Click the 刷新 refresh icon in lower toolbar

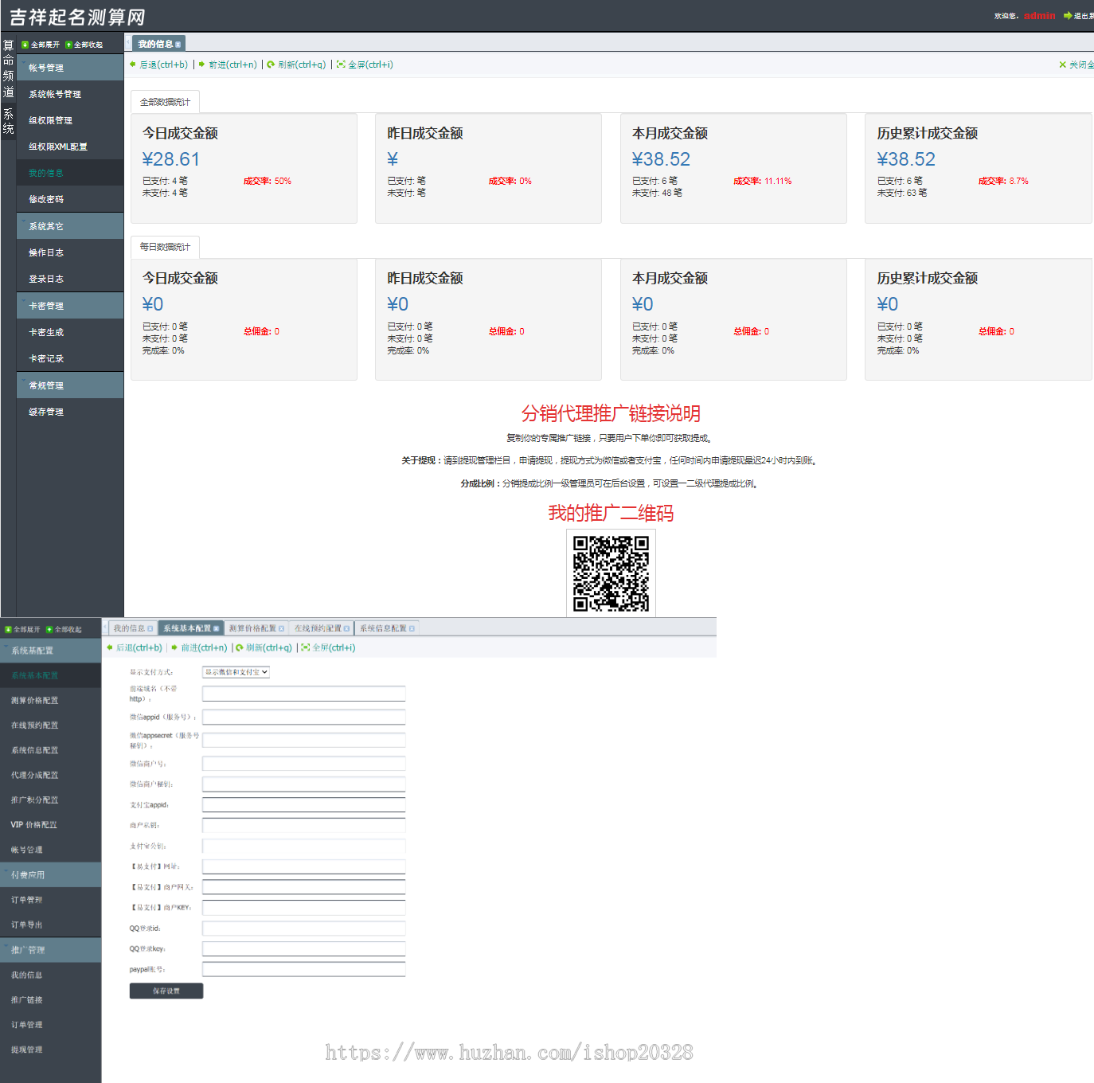240,647
